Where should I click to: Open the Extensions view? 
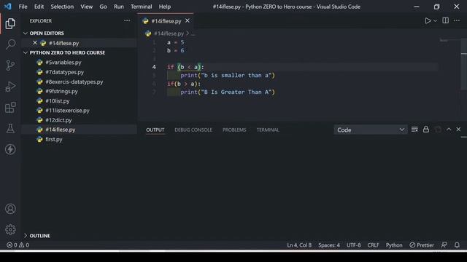tap(10, 108)
